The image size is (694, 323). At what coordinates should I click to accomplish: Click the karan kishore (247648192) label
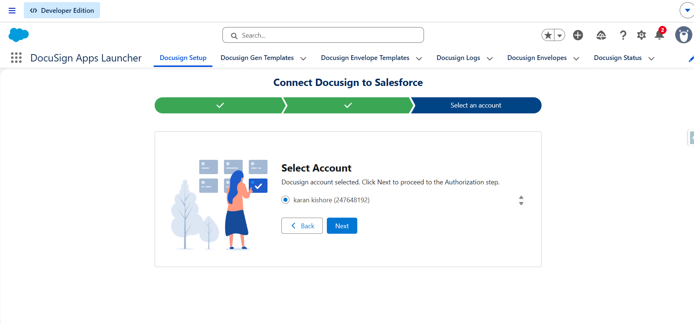tap(332, 200)
